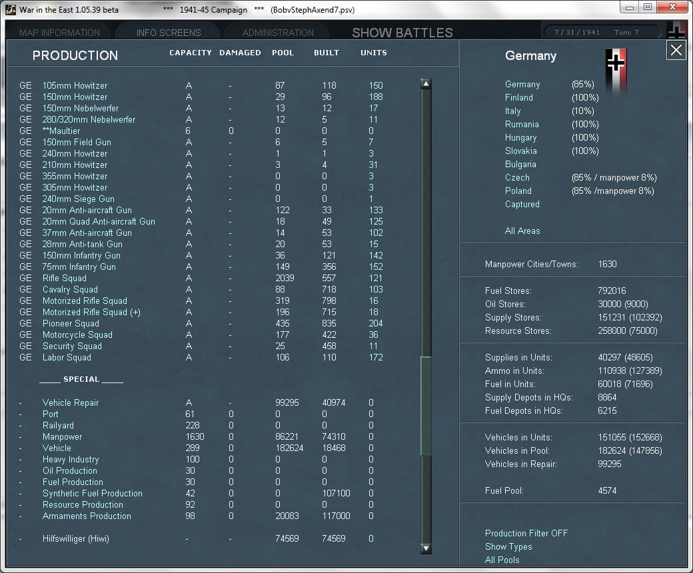Open the Cavalry Squad entry
The width and height of the screenshot is (693, 573).
click(x=70, y=290)
